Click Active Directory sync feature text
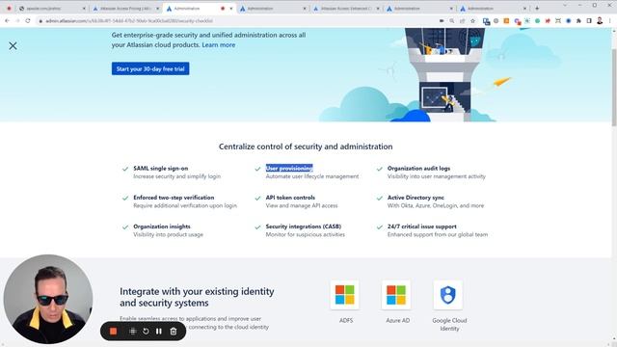617x347 pixels. click(416, 198)
